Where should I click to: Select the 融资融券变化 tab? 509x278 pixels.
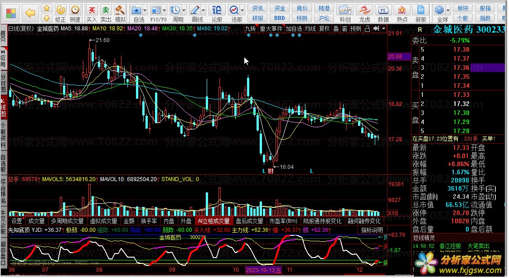tap(364, 221)
